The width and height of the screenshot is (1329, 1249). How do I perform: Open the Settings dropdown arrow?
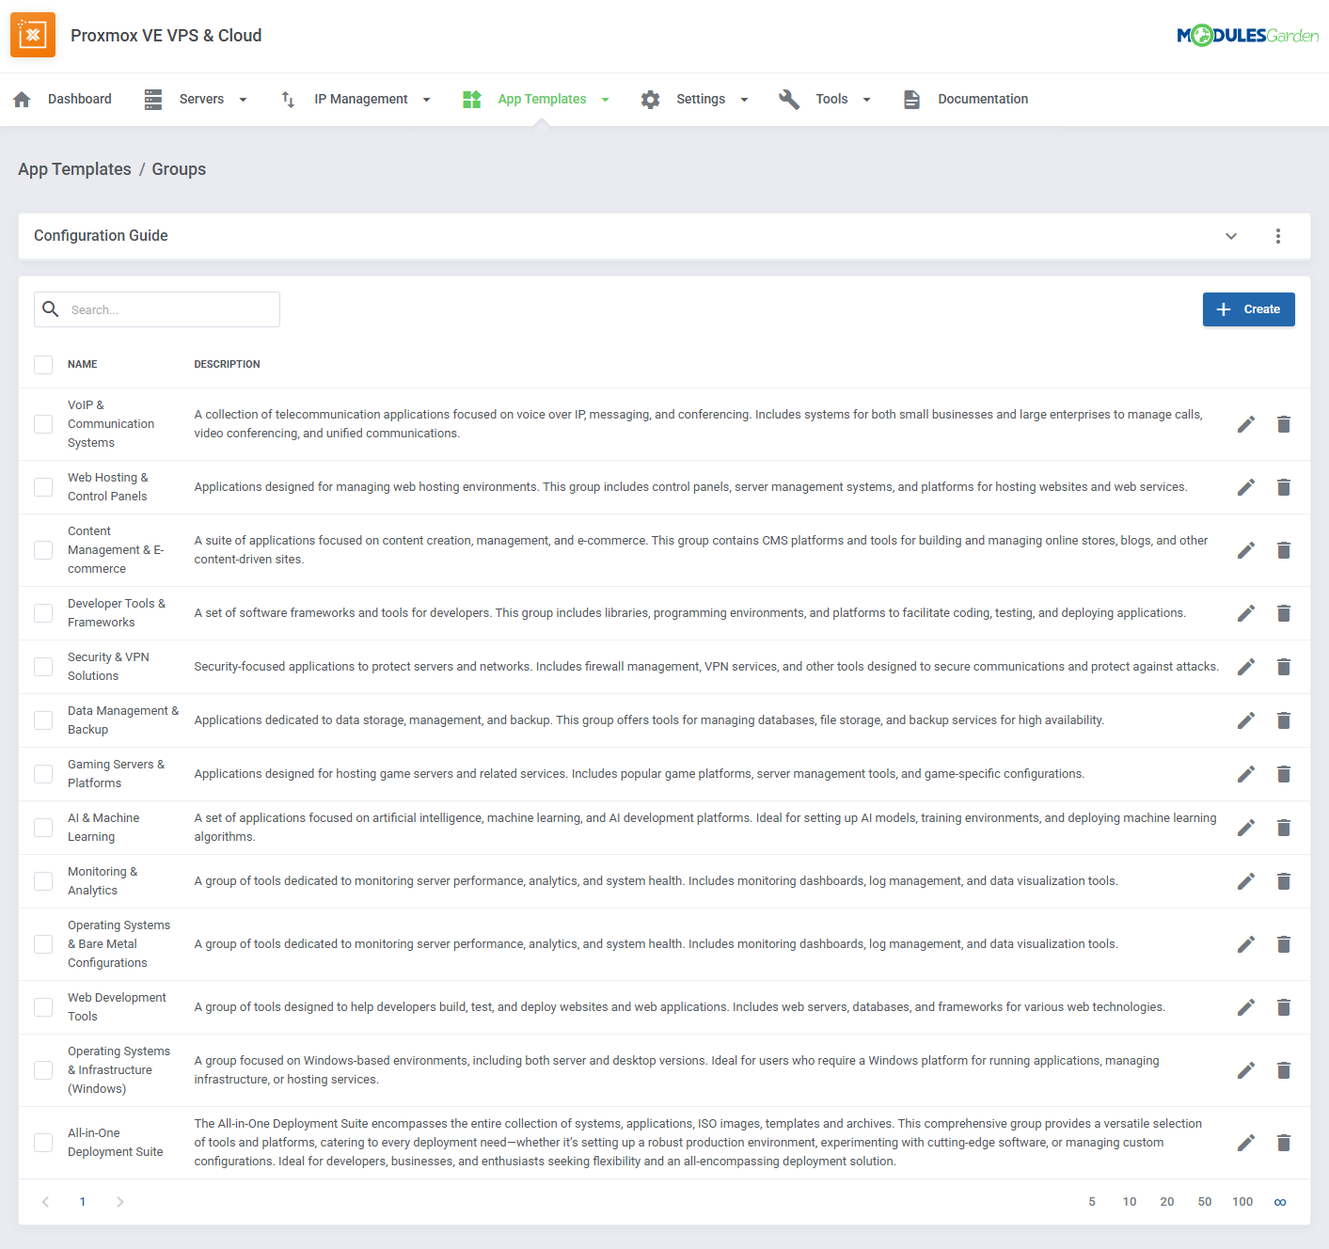pos(744,99)
